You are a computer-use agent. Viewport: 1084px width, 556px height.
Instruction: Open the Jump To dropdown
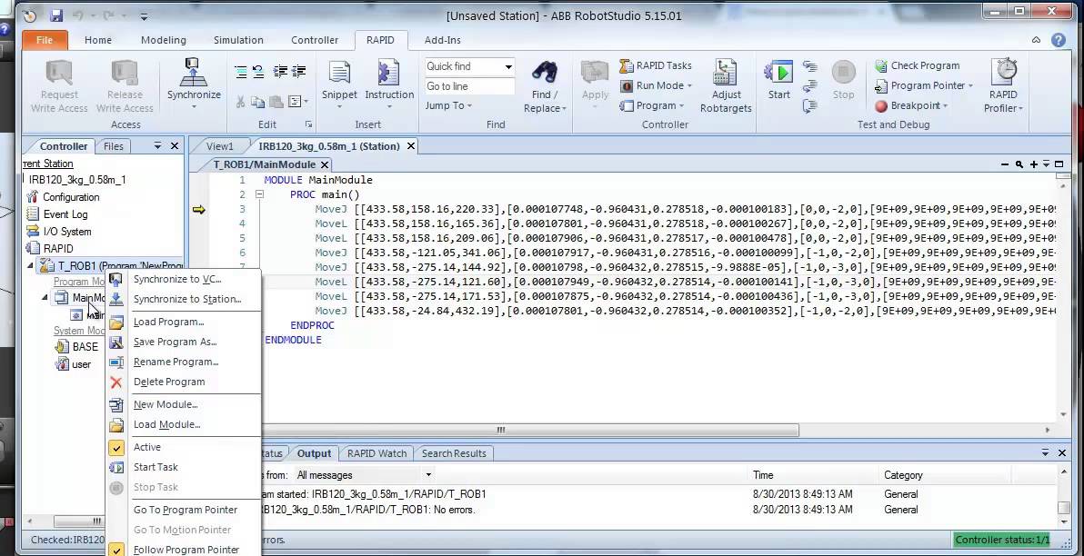click(448, 105)
